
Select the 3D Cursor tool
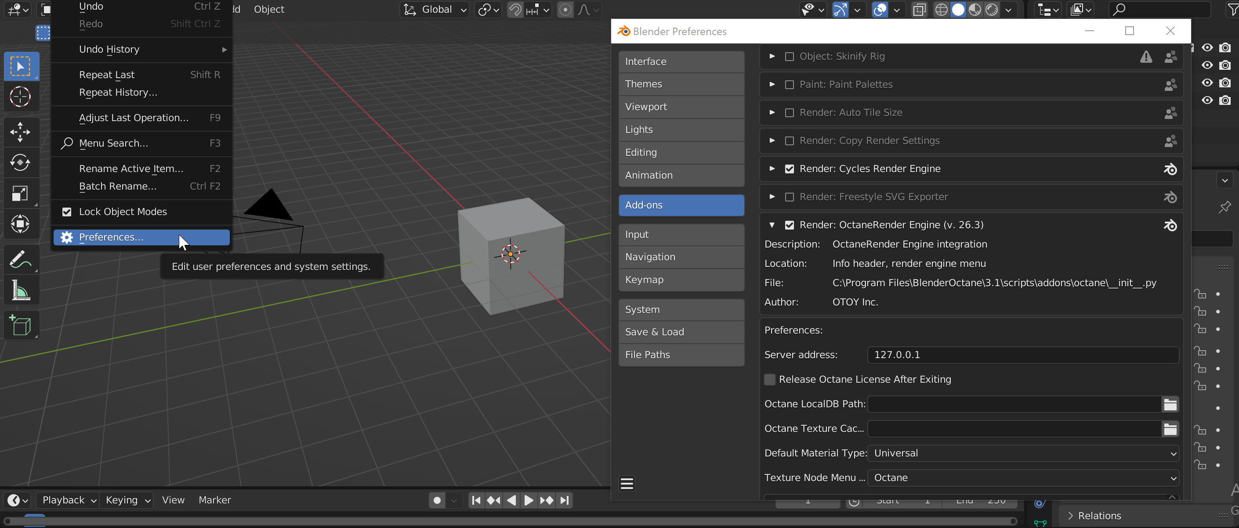tap(20, 97)
